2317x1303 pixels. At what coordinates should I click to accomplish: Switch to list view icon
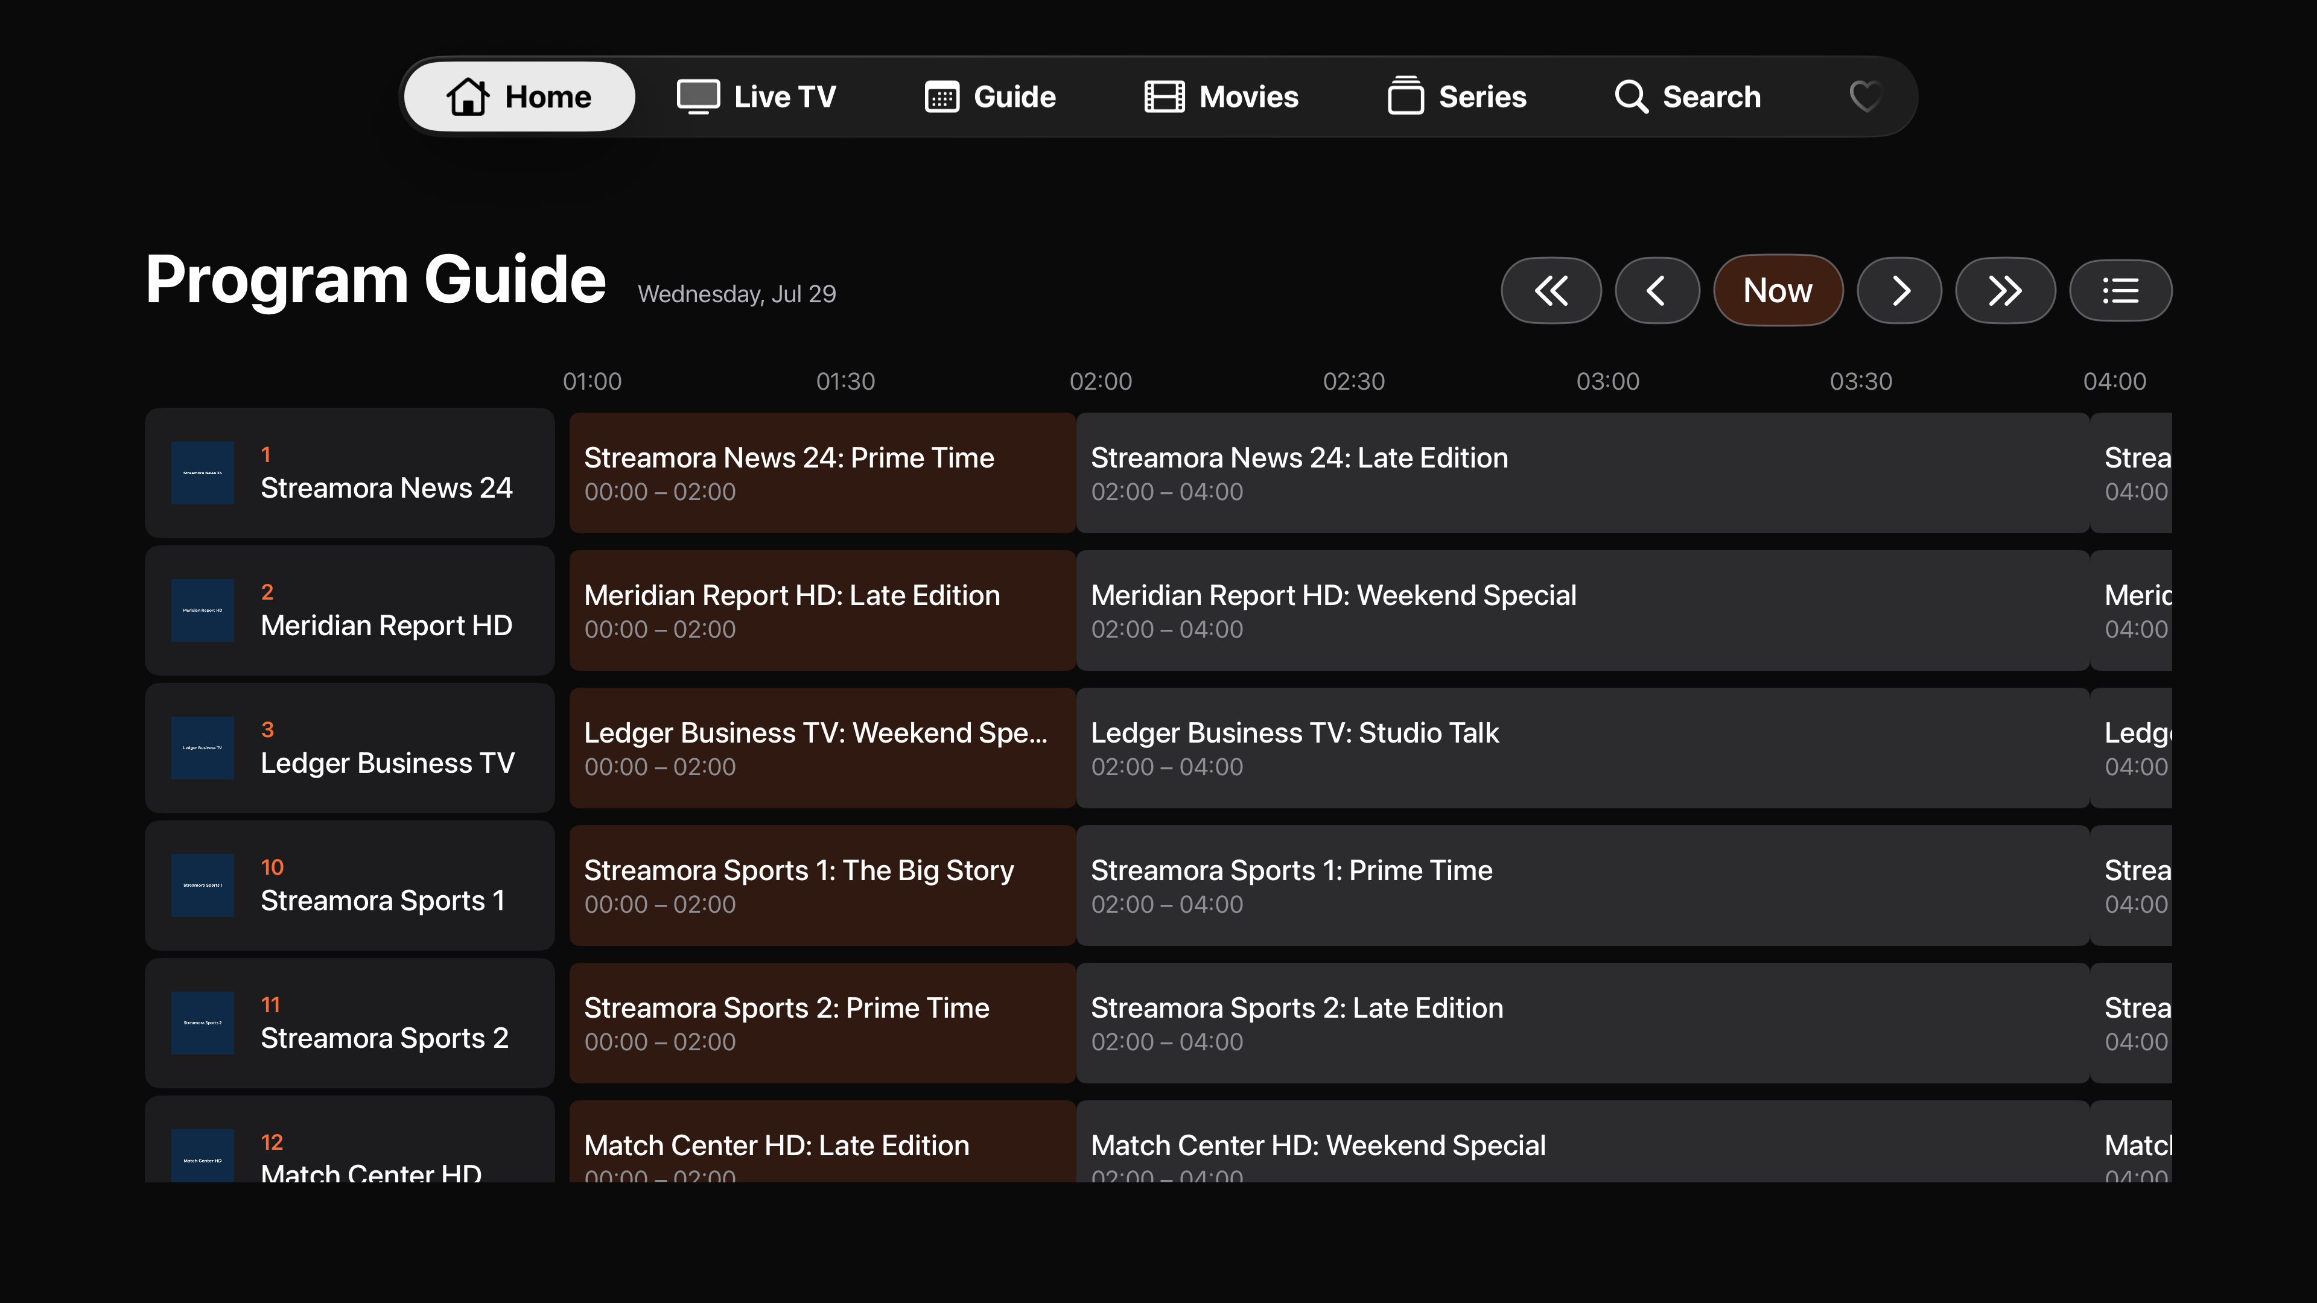(2120, 290)
